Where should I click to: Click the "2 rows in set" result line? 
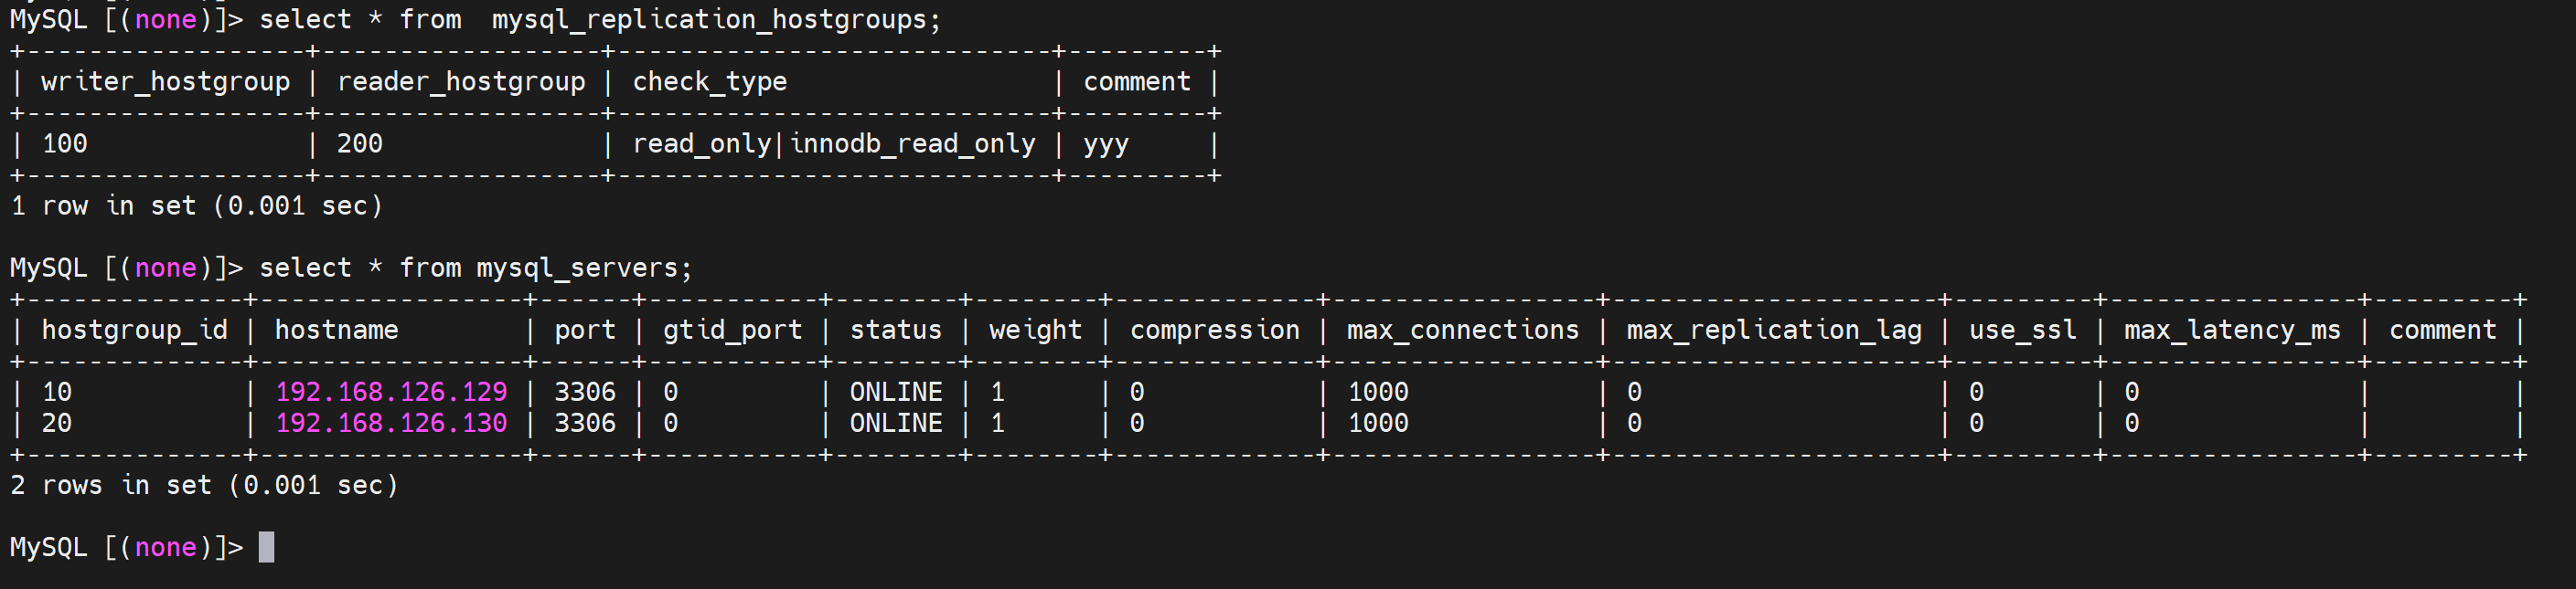pos(204,485)
